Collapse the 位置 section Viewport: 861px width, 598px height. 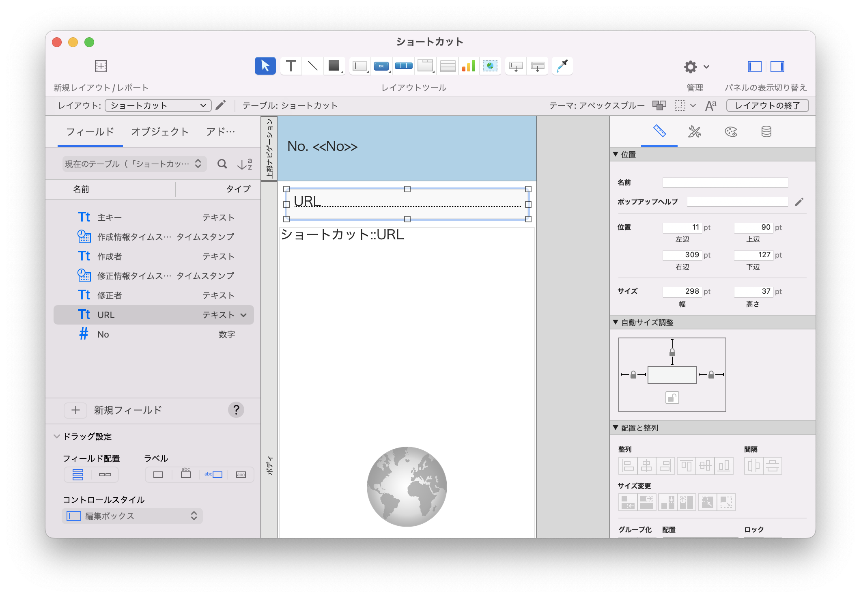tap(616, 154)
